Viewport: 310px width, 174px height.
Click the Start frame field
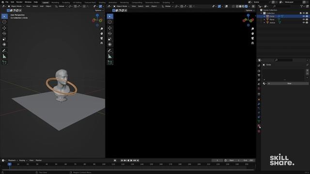click(235, 160)
